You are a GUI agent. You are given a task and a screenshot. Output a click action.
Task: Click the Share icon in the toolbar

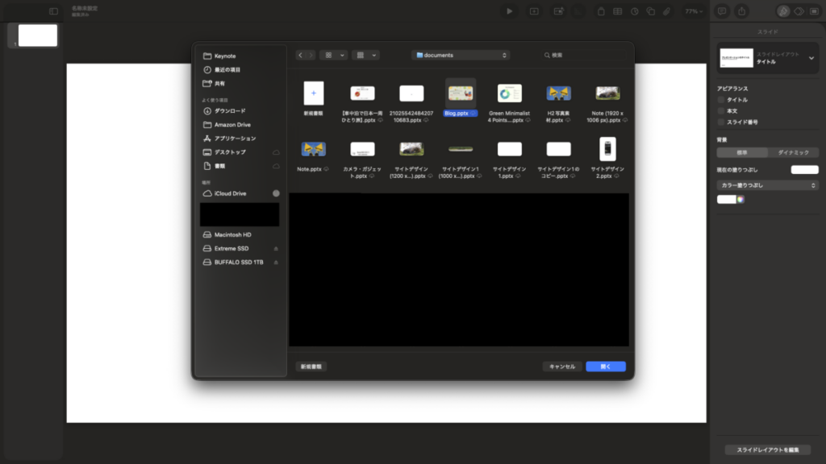pyautogui.click(x=741, y=9)
